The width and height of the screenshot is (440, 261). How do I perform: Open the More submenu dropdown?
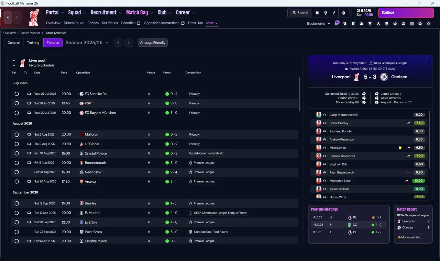point(212,23)
